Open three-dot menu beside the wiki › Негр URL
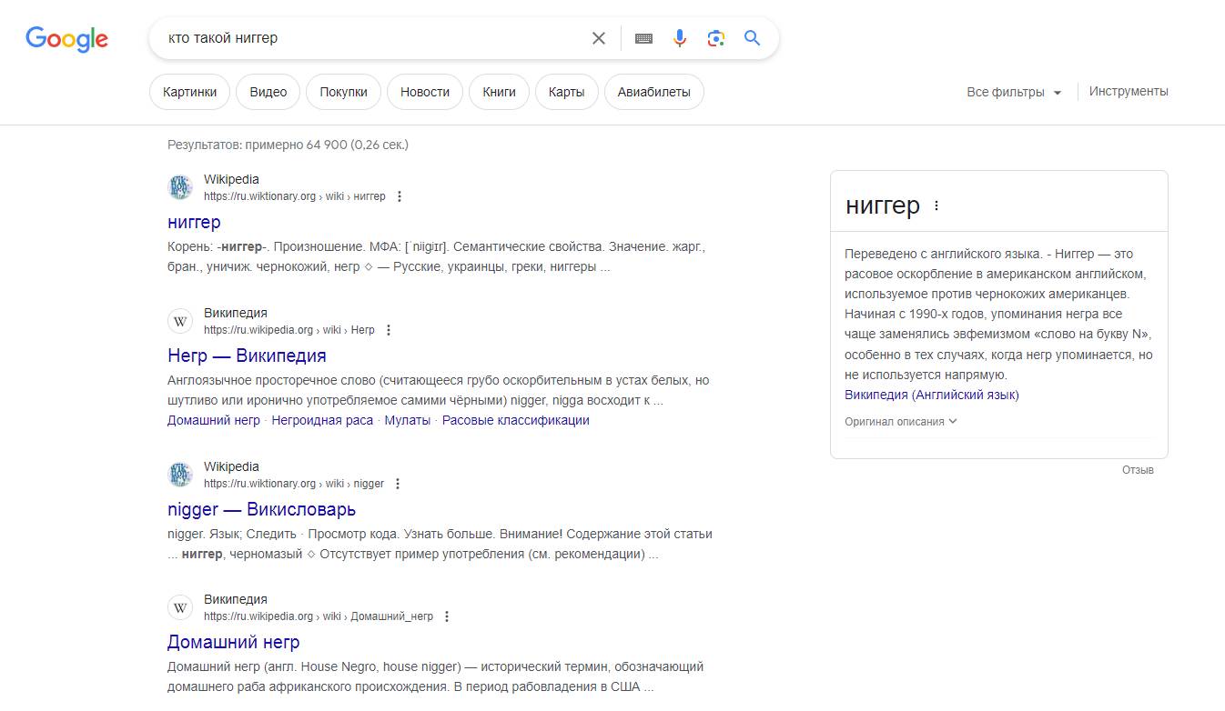 pyautogui.click(x=389, y=330)
